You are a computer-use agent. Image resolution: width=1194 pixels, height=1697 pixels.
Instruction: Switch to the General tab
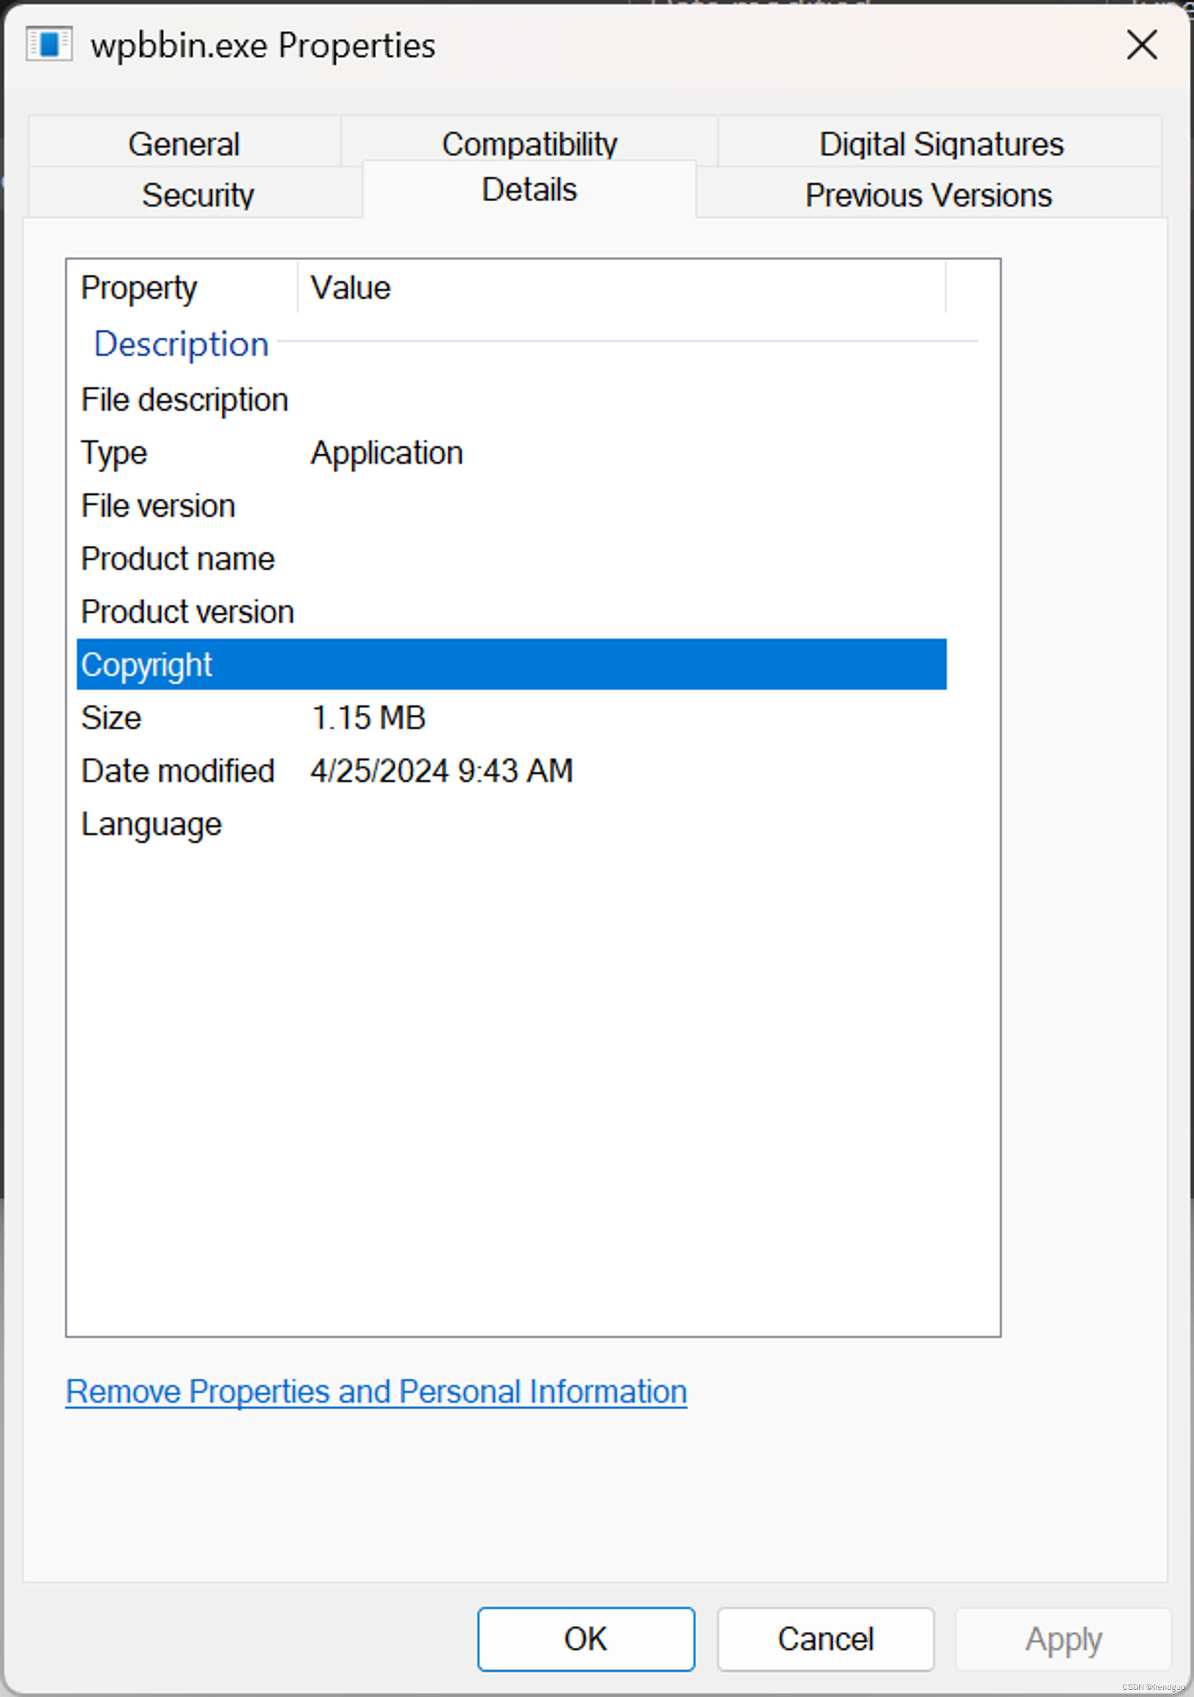[184, 143]
